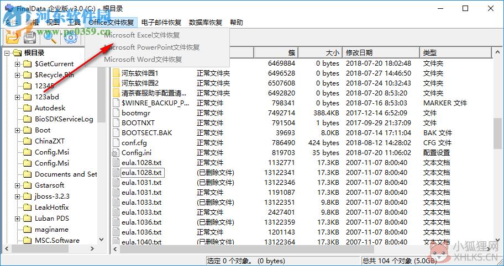The image size is (504, 266).
Task: Click the text file icon in cluster 1132771 row
Action: 116,163
